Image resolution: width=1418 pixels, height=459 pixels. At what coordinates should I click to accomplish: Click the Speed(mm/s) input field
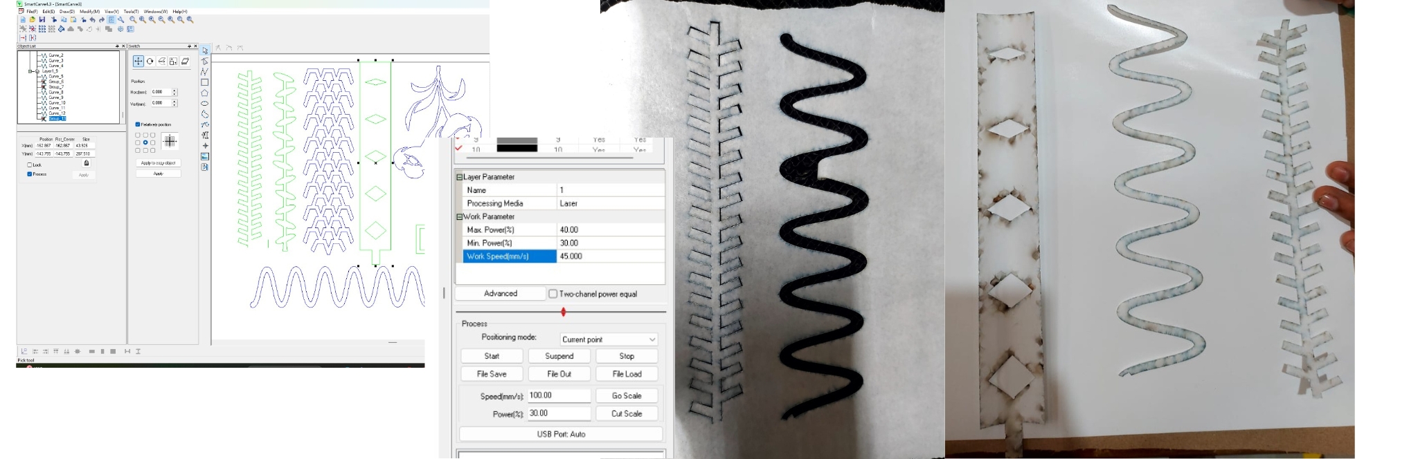click(559, 395)
